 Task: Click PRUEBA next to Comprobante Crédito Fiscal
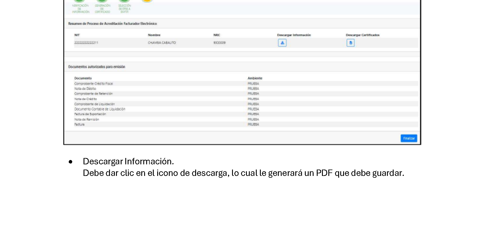coord(253,84)
